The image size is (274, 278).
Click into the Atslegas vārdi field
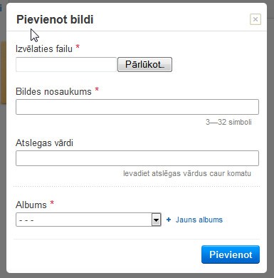point(137,158)
